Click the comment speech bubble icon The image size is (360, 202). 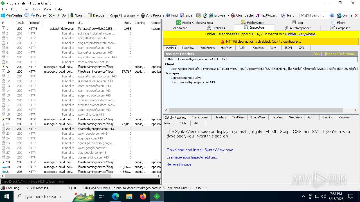coord(27,15)
